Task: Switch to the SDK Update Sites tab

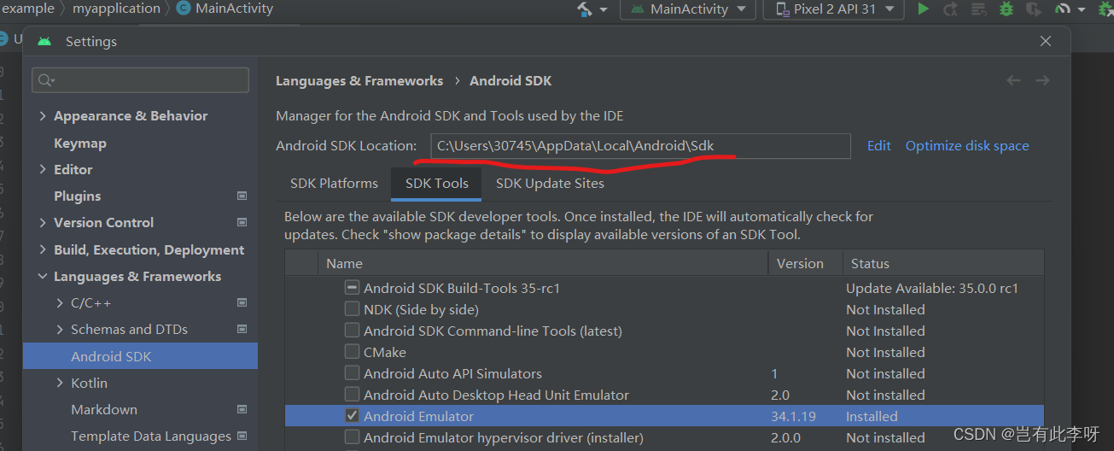Action: tap(550, 183)
